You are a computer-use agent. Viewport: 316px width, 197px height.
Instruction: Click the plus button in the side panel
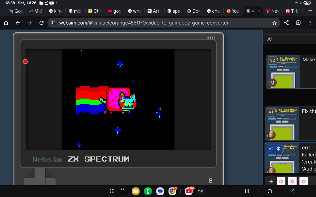coord(271,182)
